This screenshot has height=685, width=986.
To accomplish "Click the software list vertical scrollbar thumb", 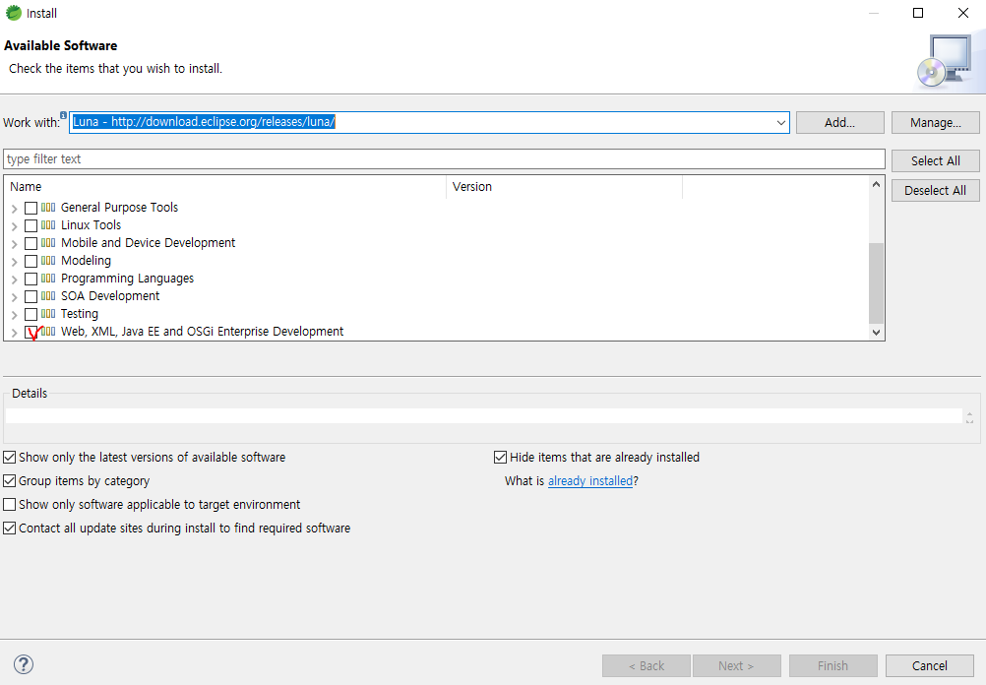I will (876, 283).
